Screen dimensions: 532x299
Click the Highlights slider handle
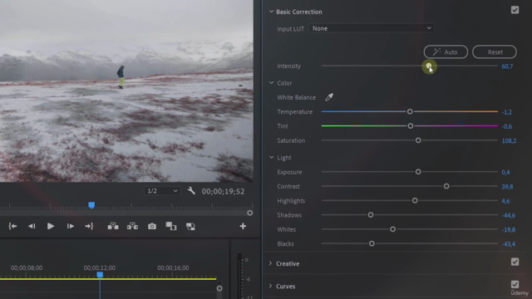pos(415,201)
